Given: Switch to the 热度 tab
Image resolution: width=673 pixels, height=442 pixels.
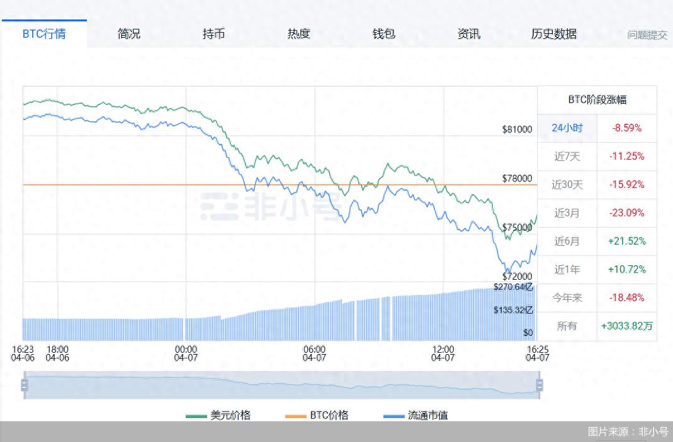Looking at the screenshot, I should click(298, 35).
